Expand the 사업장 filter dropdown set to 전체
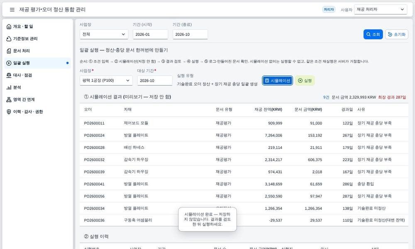Viewport: 415px width, 249px height. click(x=104, y=34)
